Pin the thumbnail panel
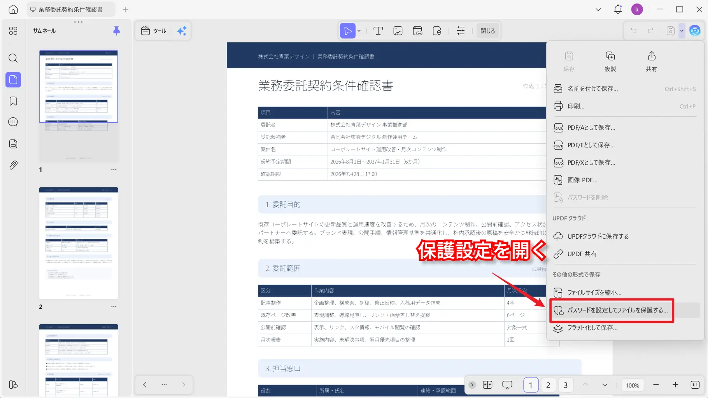Image resolution: width=708 pixels, height=398 pixels. pos(116,31)
